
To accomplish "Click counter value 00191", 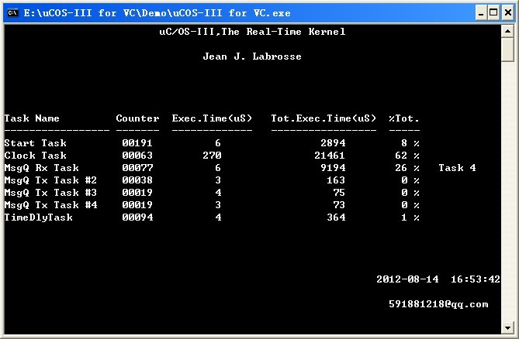I will (x=137, y=143).
